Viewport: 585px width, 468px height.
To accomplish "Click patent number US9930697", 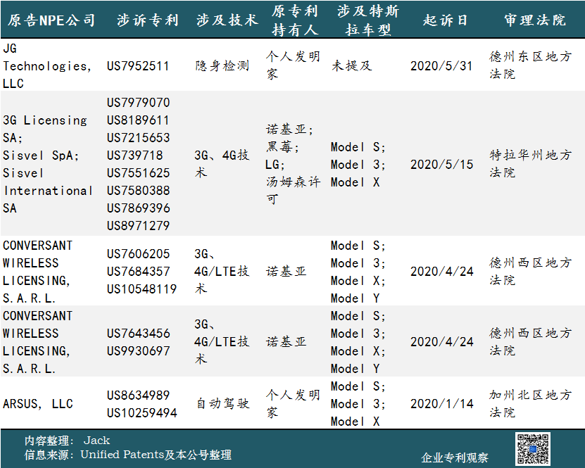I will 138,351.
